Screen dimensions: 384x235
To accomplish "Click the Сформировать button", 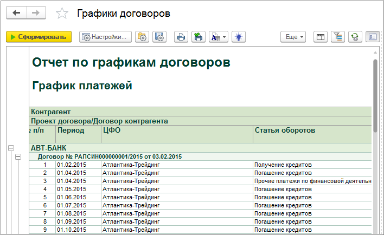I will [39, 37].
